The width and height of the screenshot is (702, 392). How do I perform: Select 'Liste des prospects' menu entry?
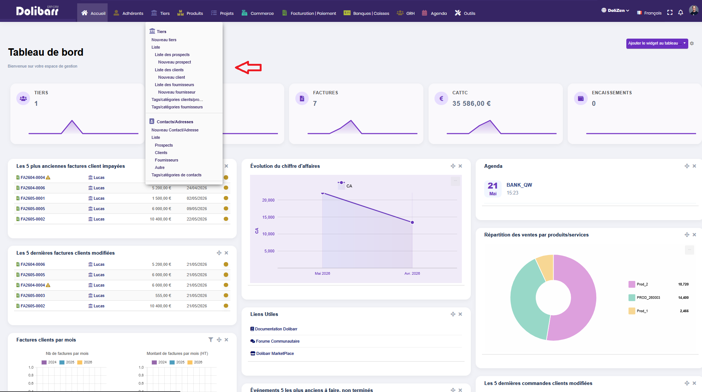click(172, 55)
